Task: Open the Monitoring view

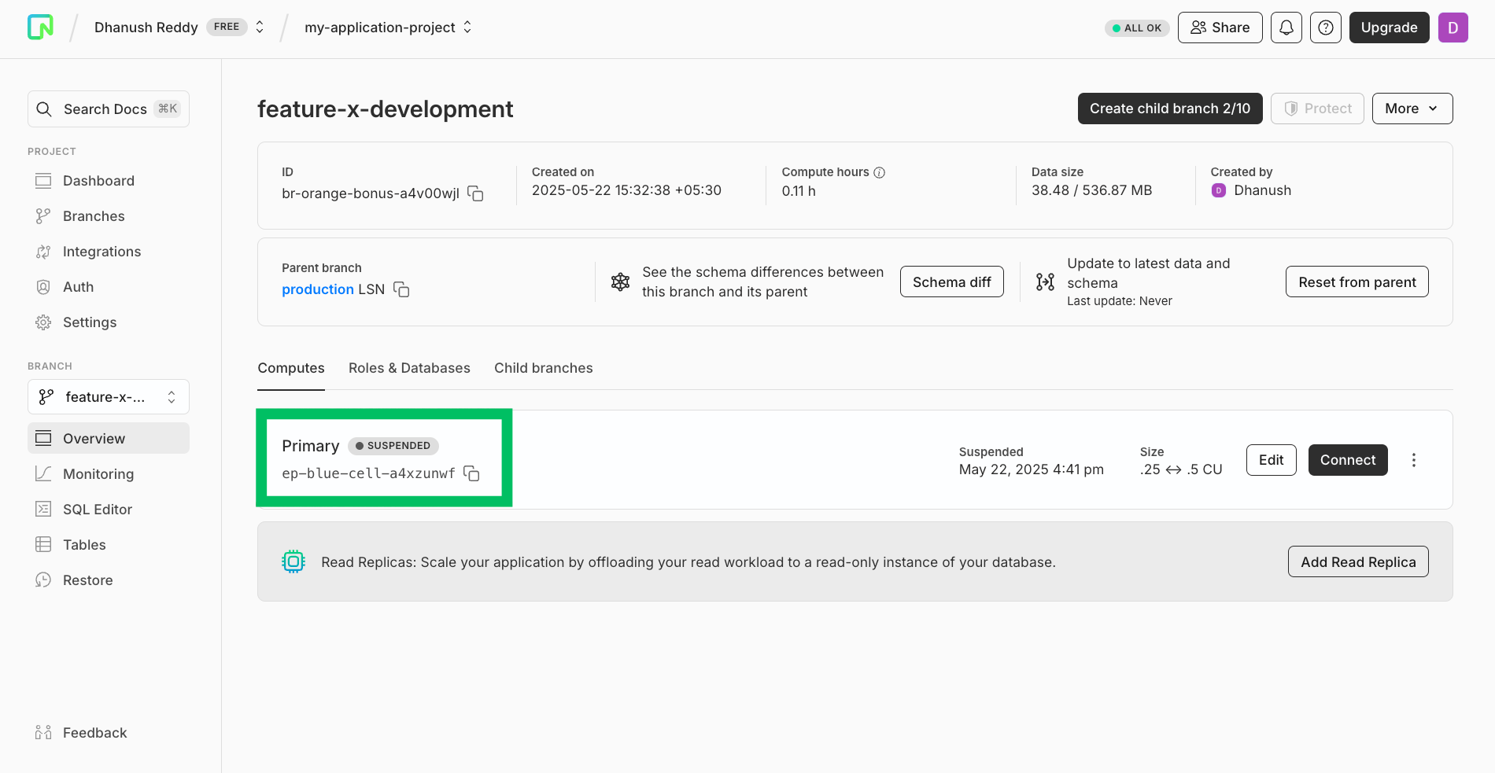Action: [x=98, y=473]
